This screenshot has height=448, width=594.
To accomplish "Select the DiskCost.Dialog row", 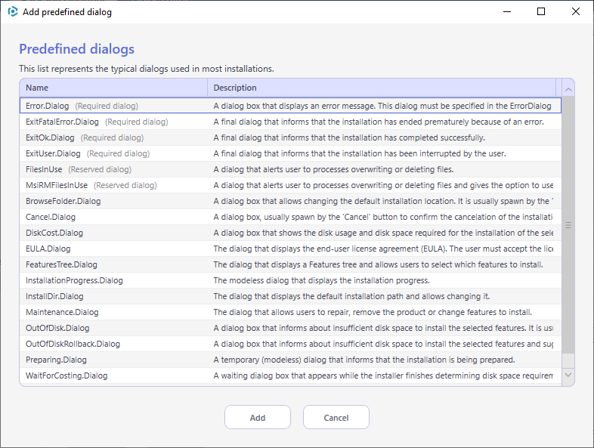I will tap(290, 233).
